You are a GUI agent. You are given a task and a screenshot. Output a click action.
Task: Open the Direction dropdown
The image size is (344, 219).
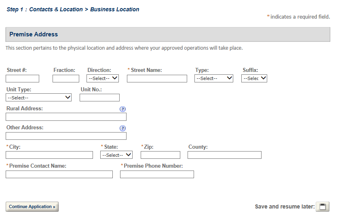click(103, 78)
